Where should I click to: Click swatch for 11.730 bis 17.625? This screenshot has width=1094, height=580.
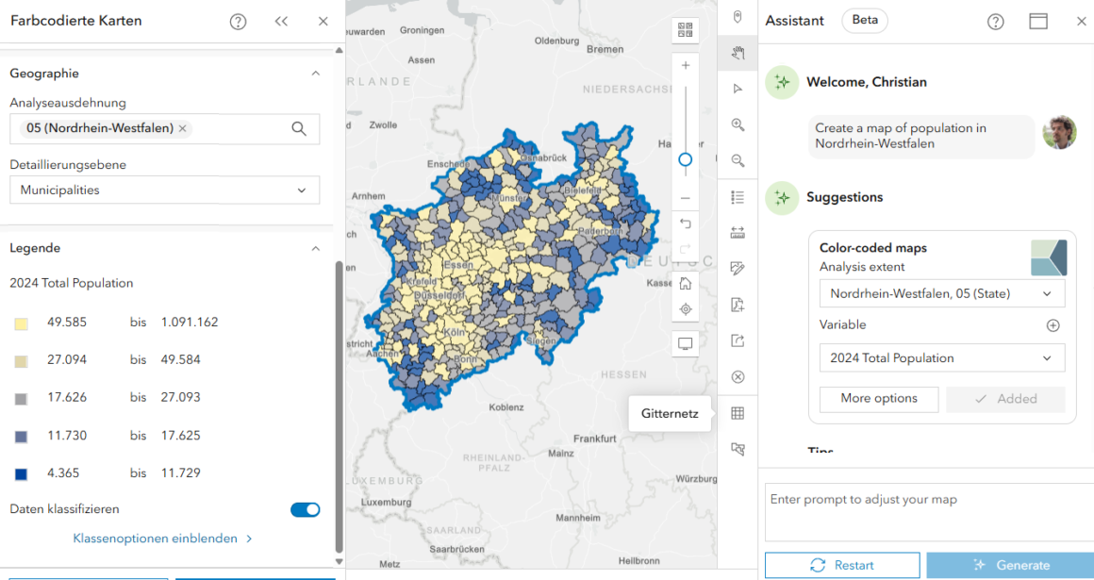21,437
